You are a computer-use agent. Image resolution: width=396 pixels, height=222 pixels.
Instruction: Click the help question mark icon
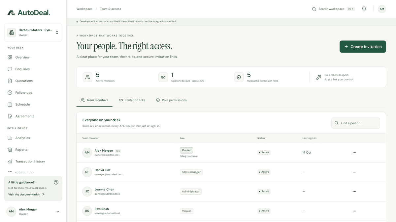click(56, 182)
